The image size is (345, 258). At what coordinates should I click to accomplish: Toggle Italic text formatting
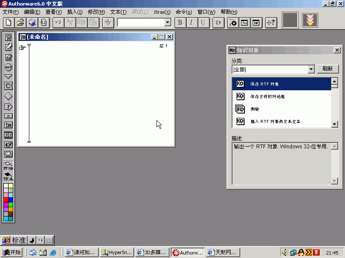pos(191,22)
